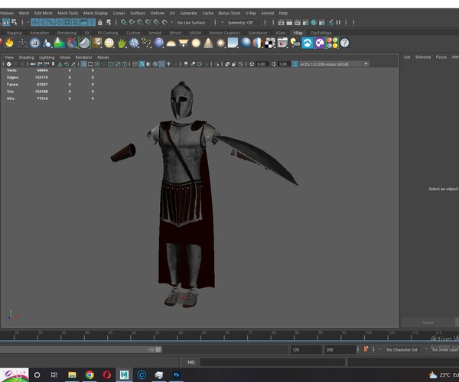The image size is (459, 382).
Task: Click the range slider handle at 120
Action: (x=158, y=350)
